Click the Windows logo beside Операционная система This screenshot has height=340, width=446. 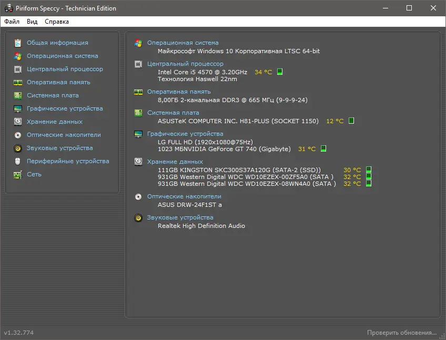click(138, 43)
